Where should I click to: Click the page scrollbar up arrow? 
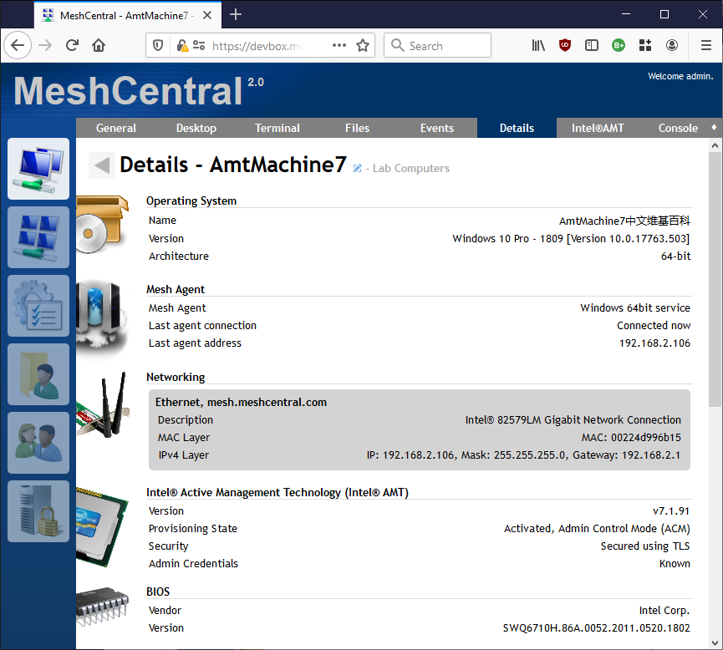715,145
